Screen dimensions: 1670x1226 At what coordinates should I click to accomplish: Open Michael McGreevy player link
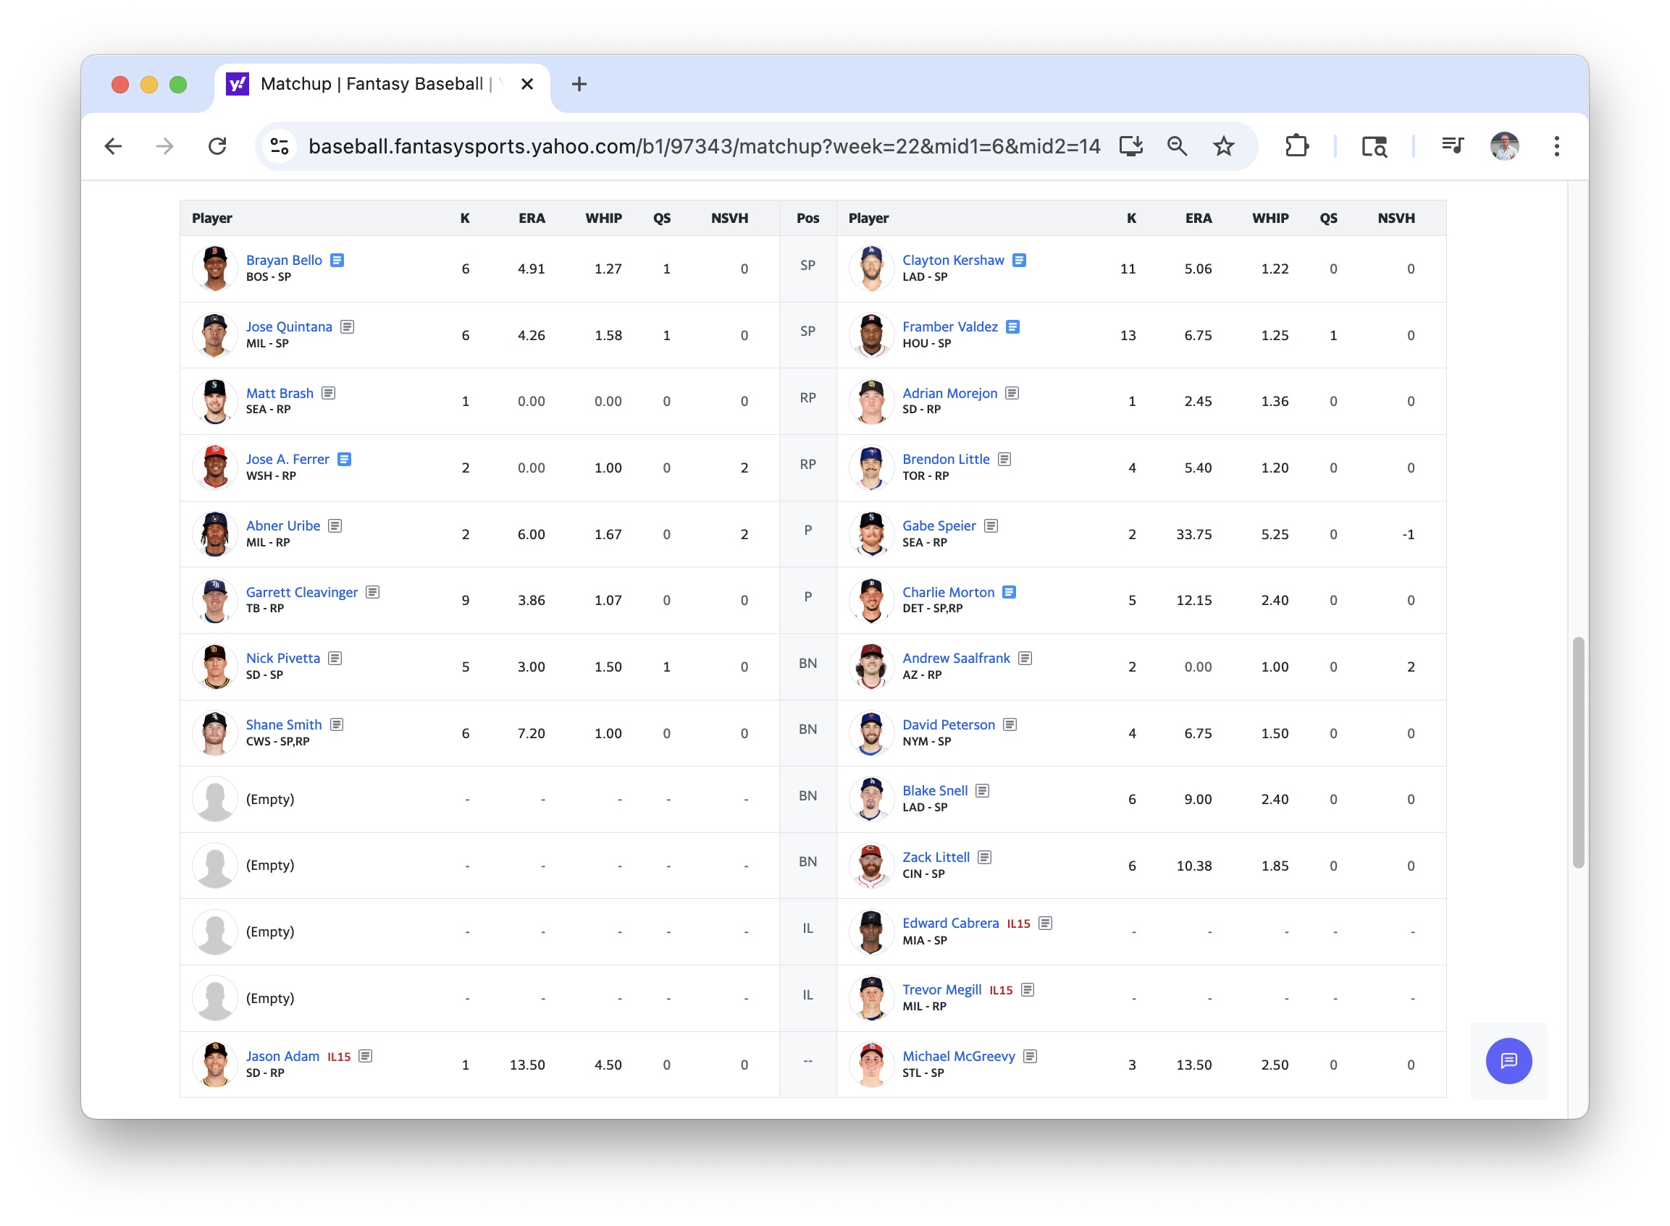point(959,1057)
